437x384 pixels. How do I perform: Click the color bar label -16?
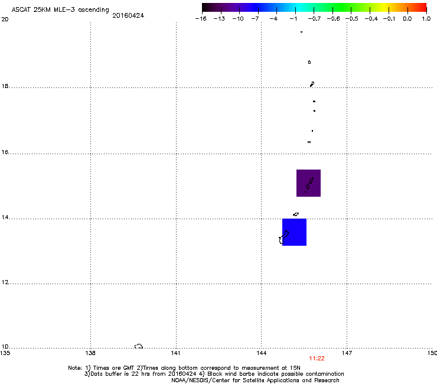click(x=201, y=19)
